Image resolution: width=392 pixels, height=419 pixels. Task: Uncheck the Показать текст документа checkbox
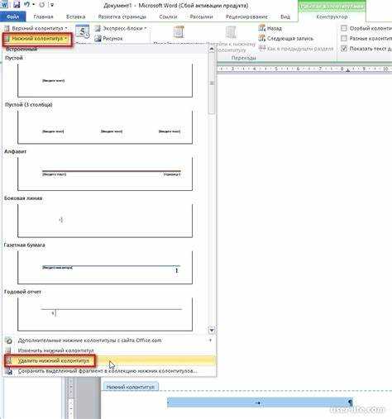[344, 49]
